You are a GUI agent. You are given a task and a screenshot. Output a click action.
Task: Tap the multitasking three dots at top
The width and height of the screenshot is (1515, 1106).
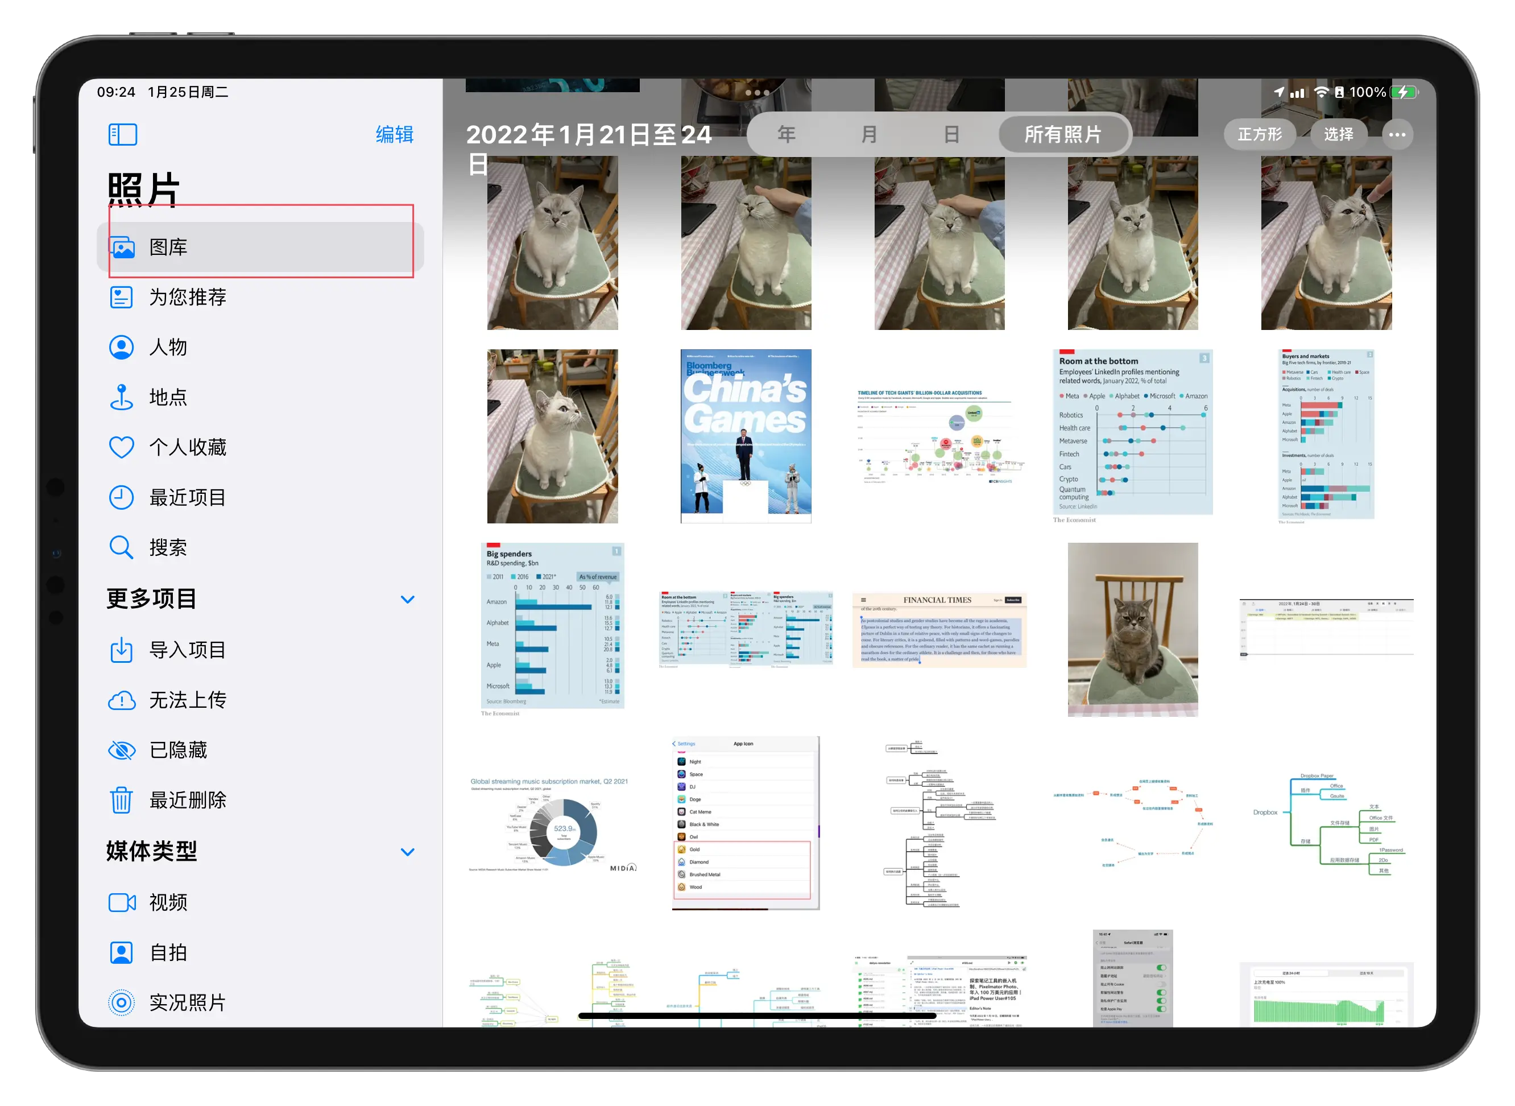click(x=757, y=92)
